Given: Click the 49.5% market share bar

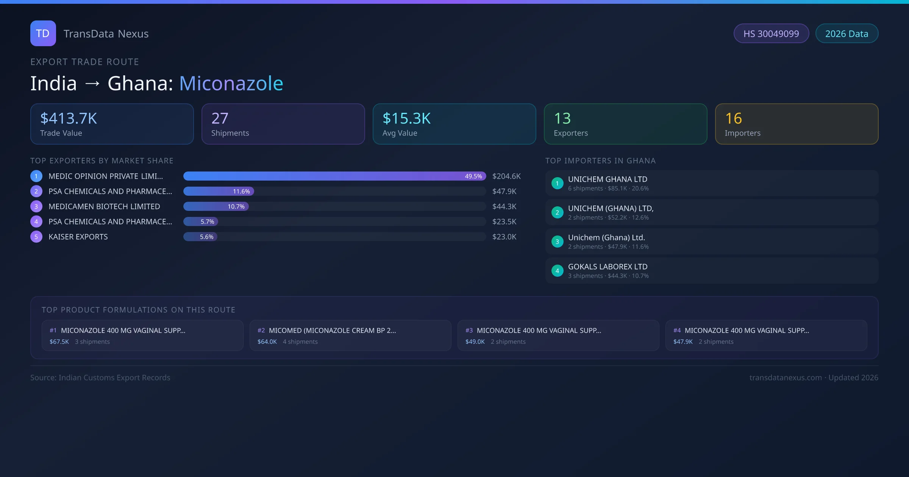Looking at the screenshot, I should point(334,176).
